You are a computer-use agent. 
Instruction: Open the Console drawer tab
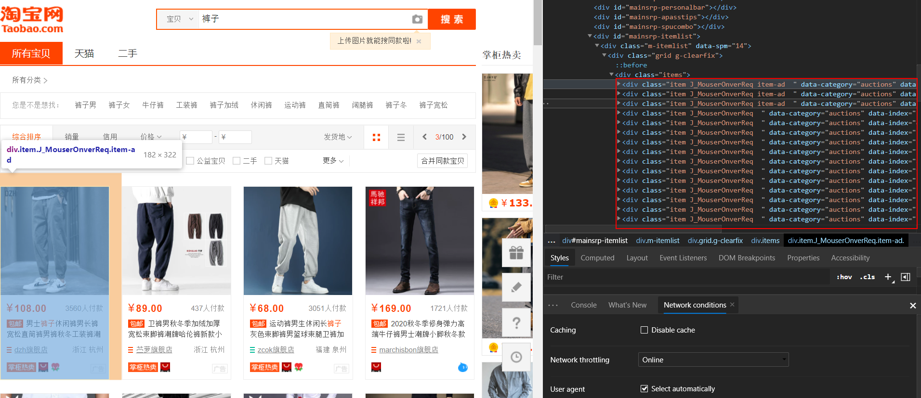(x=584, y=305)
